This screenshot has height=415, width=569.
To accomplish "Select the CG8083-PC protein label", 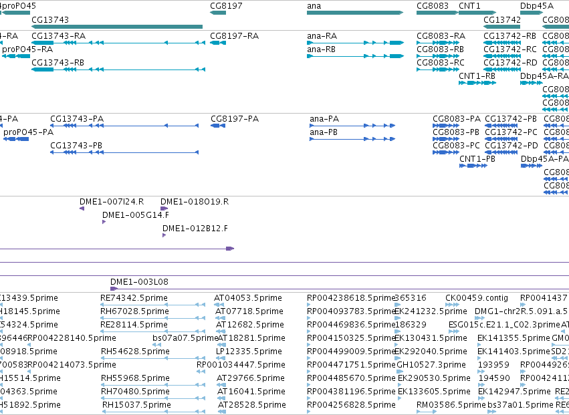I will coord(456,146).
